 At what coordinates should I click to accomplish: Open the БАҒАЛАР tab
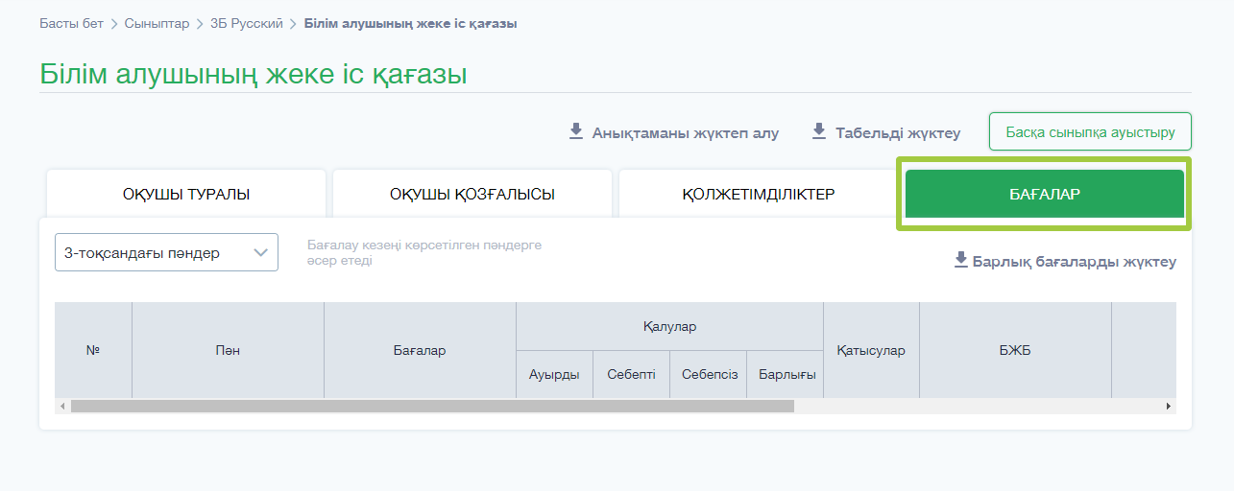click(1045, 195)
